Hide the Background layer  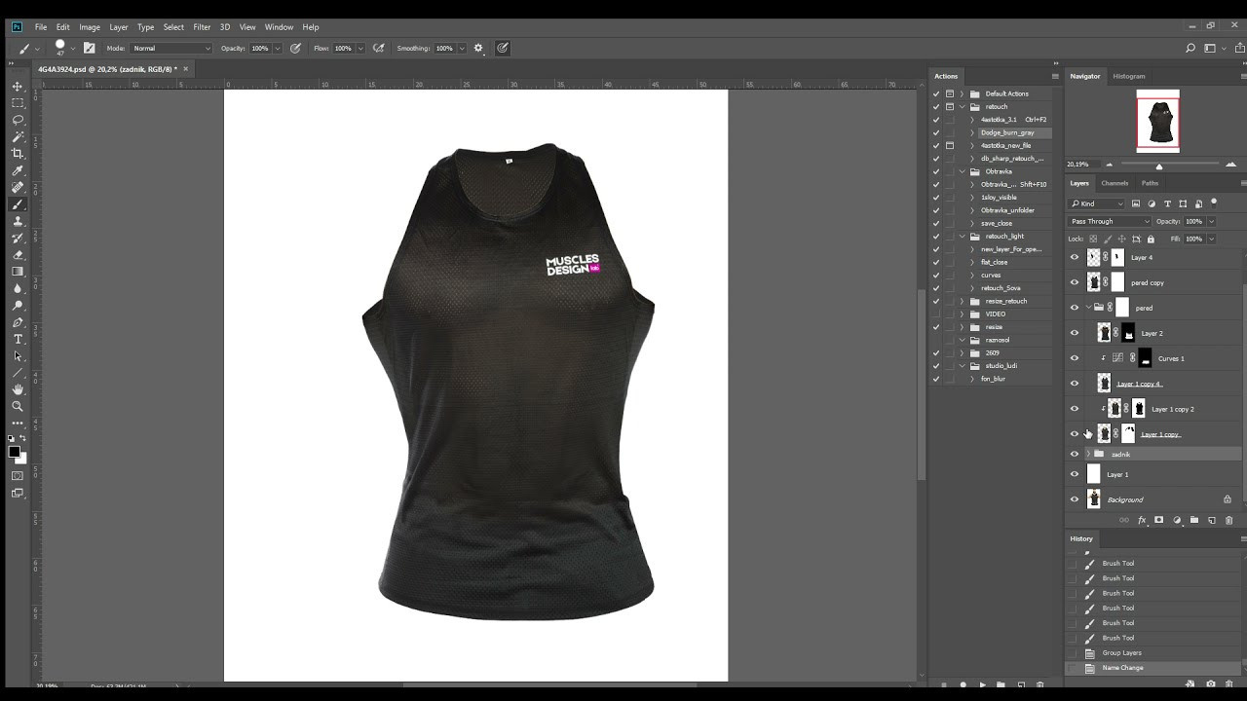1075,499
